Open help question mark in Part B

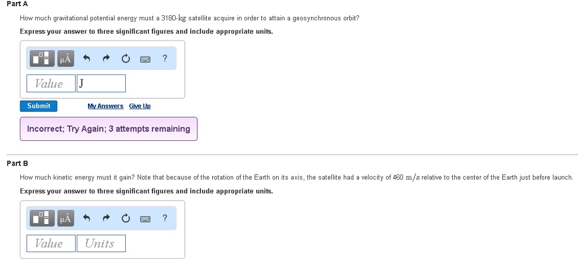tap(165, 218)
